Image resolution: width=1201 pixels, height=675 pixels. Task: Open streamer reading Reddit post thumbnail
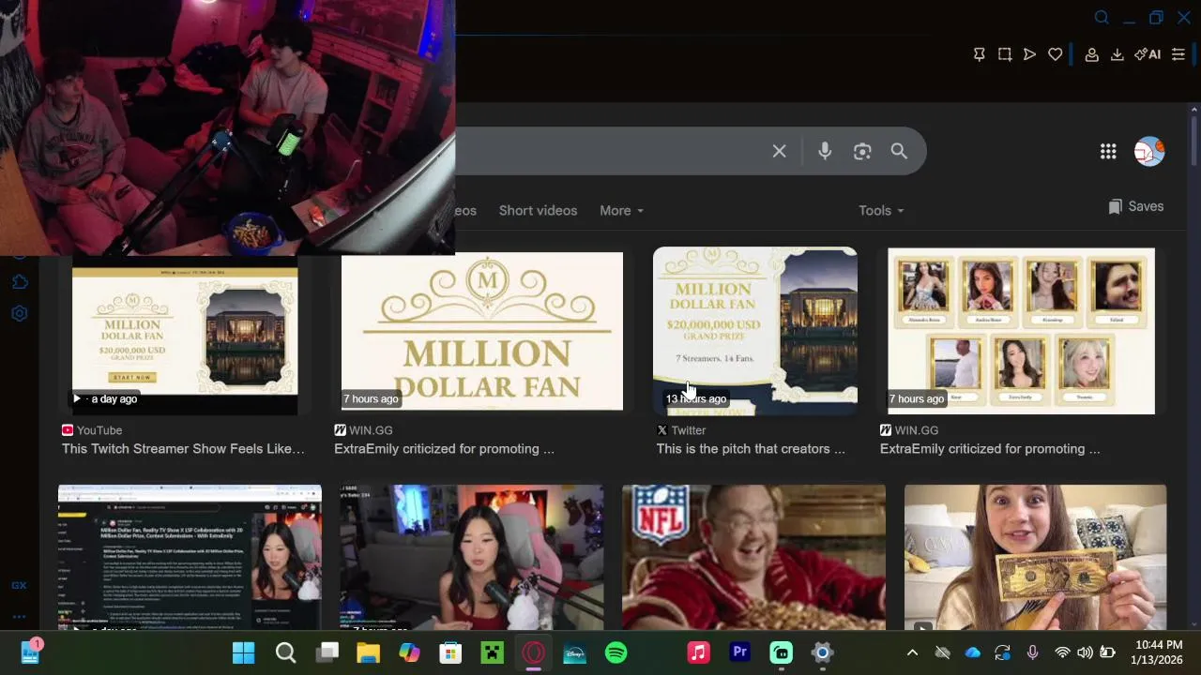(x=190, y=557)
